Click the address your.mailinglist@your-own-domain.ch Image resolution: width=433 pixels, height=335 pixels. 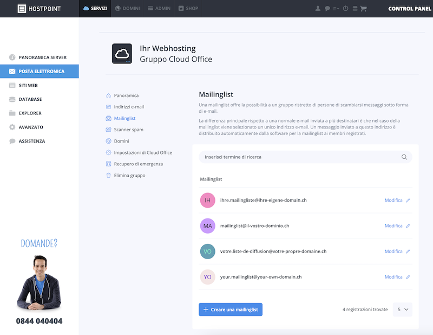[x=261, y=277]
